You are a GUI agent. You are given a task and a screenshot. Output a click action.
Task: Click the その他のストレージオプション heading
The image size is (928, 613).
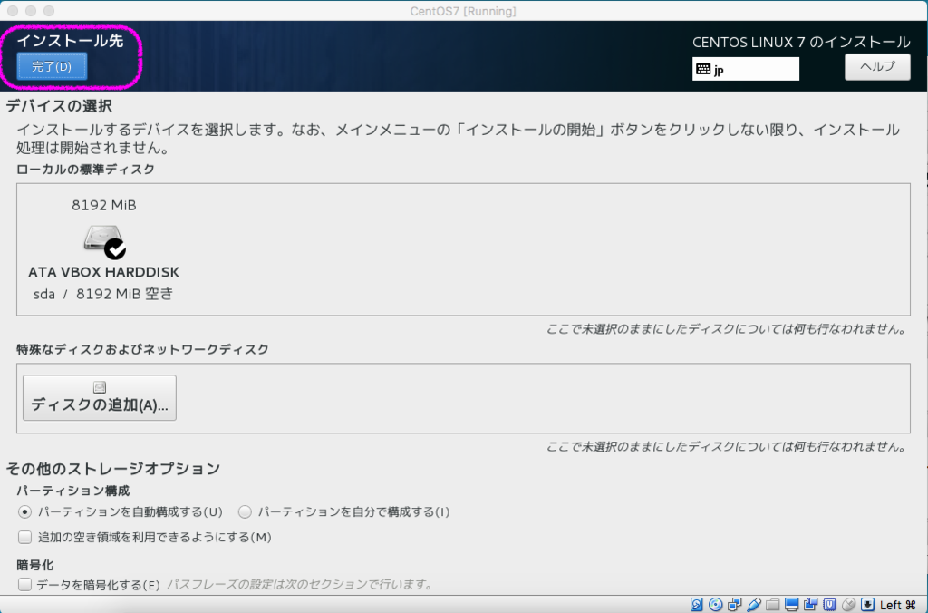[113, 469]
